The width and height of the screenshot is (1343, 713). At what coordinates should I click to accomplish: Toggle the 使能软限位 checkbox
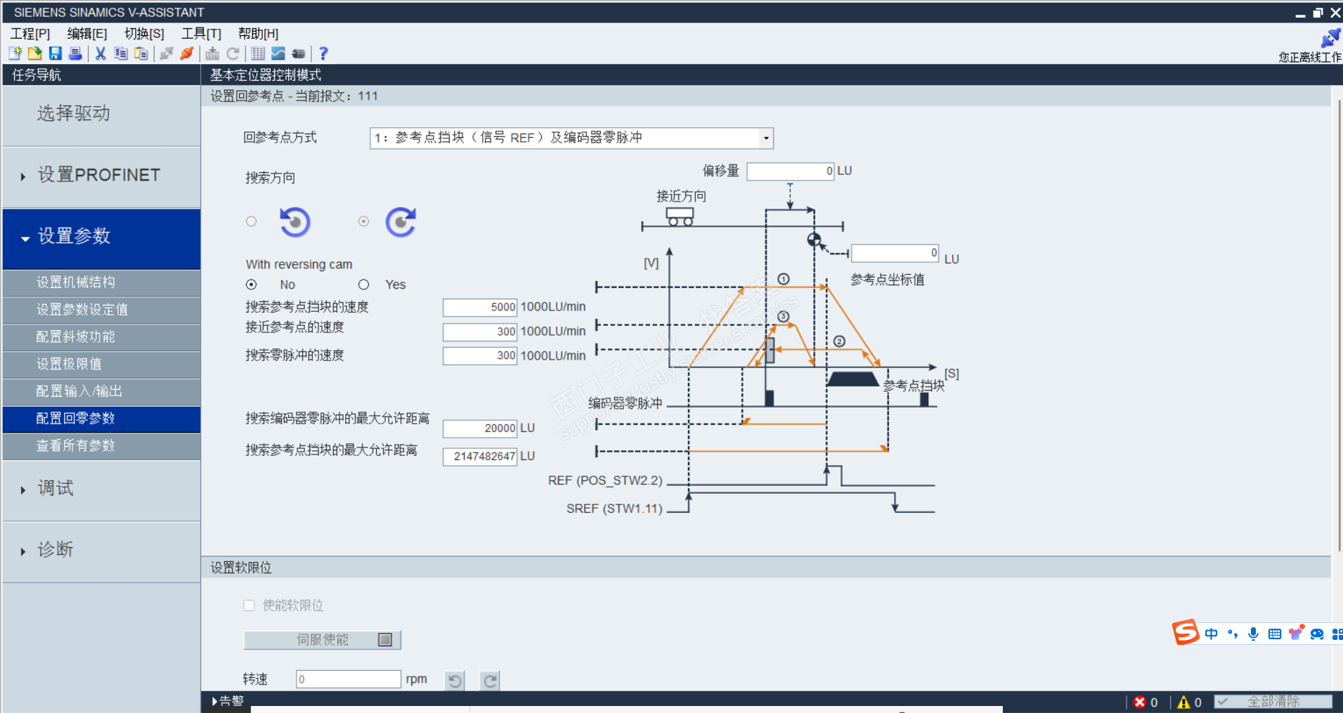coord(249,606)
